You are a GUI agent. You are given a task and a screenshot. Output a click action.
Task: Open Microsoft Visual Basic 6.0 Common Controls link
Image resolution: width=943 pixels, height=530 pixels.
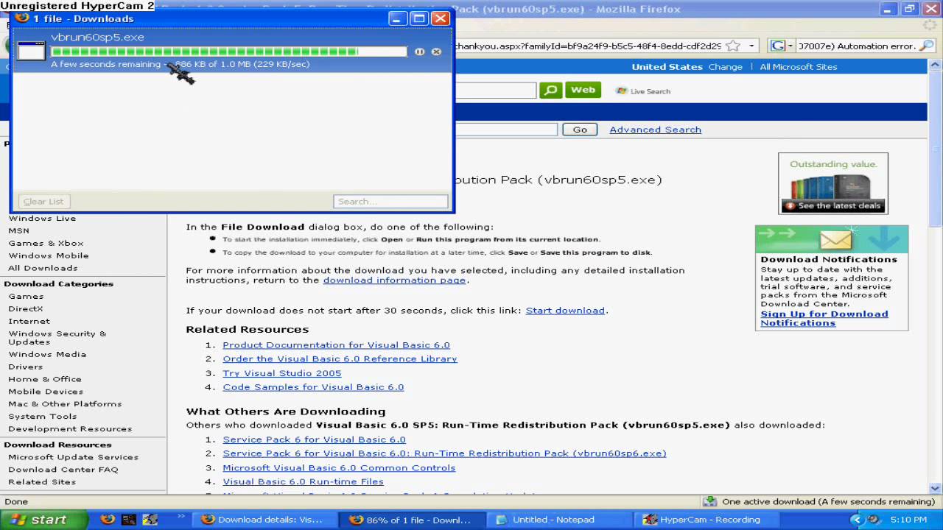coord(339,467)
